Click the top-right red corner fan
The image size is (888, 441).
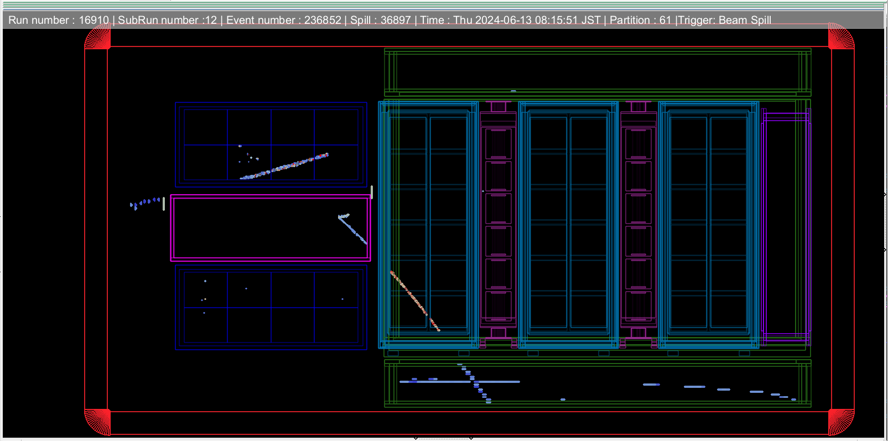840,38
